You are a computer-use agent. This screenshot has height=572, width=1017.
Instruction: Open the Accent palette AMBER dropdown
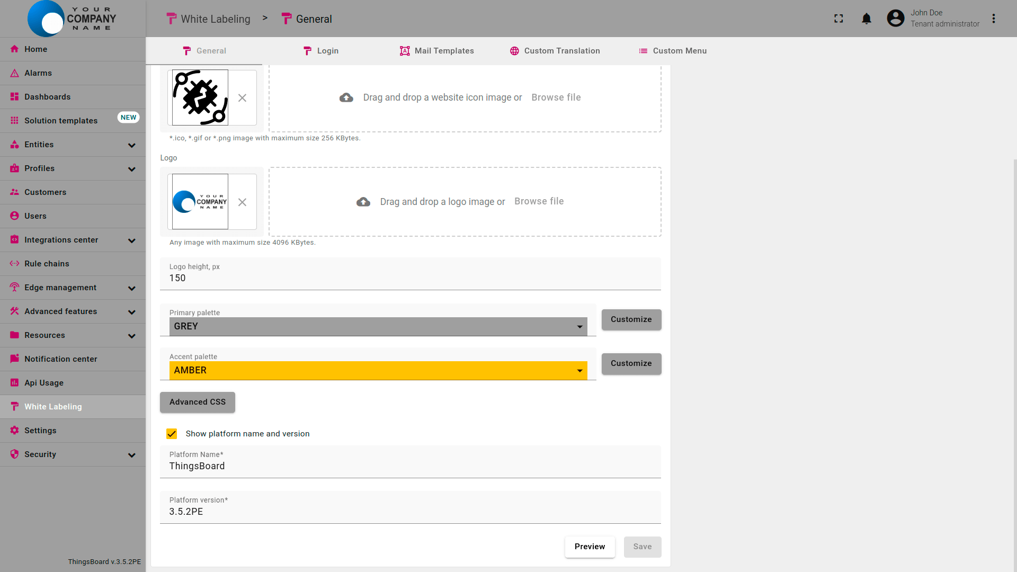tap(378, 370)
